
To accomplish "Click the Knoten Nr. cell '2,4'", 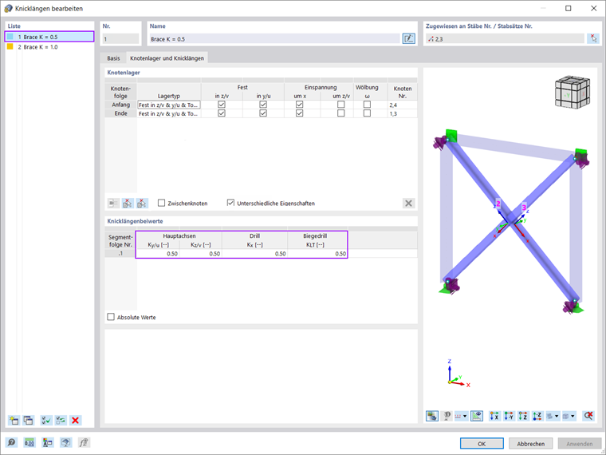I will [403, 105].
